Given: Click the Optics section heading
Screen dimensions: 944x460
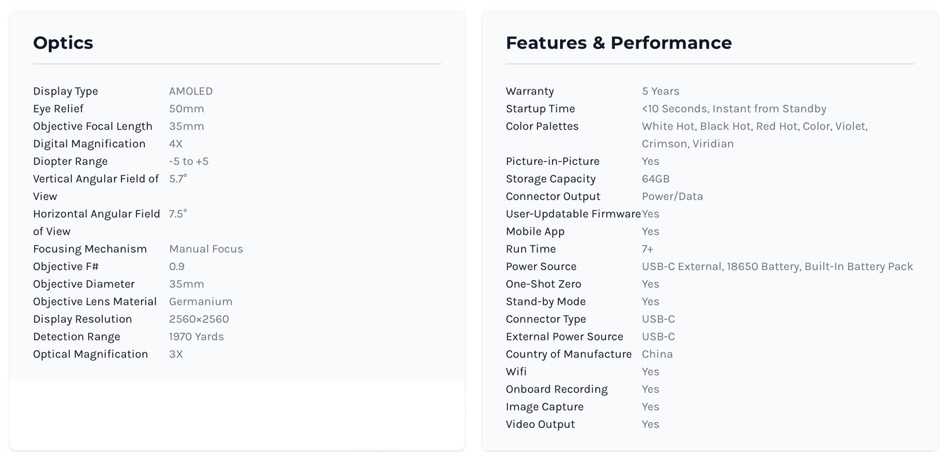Looking at the screenshot, I should click(63, 43).
